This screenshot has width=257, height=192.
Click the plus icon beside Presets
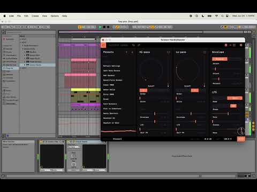tap(126, 52)
